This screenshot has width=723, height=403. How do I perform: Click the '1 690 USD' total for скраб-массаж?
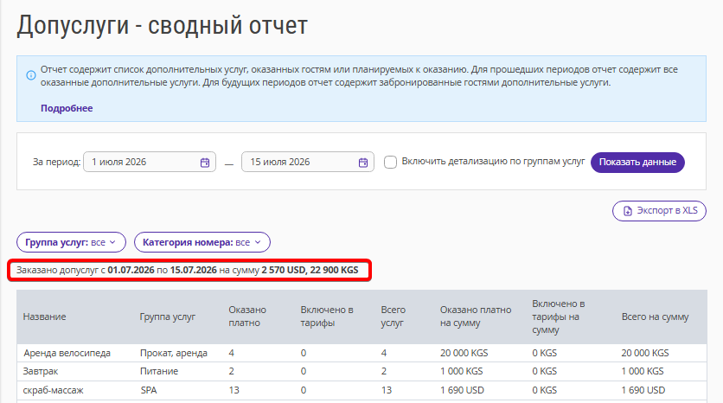click(x=643, y=390)
